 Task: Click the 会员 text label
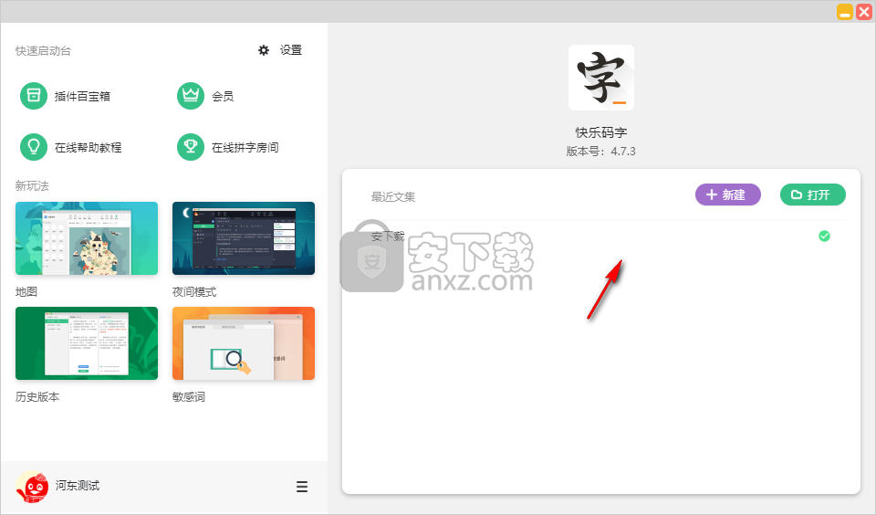(x=223, y=96)
